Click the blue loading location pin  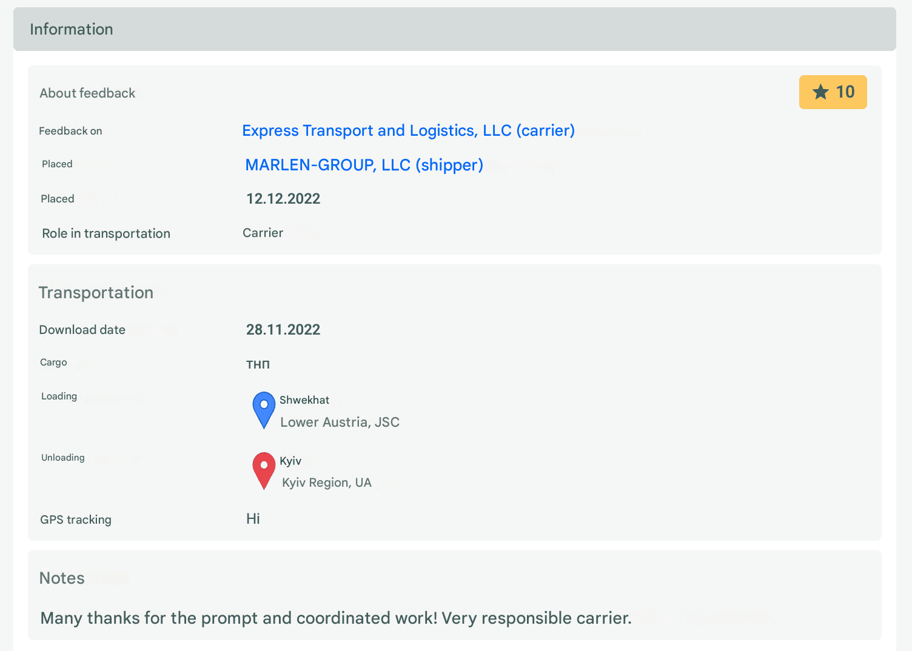coord(264,410)
